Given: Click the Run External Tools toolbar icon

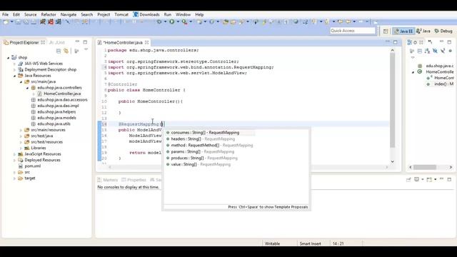Looking at the screenshot, I should (x=184, y=21).
